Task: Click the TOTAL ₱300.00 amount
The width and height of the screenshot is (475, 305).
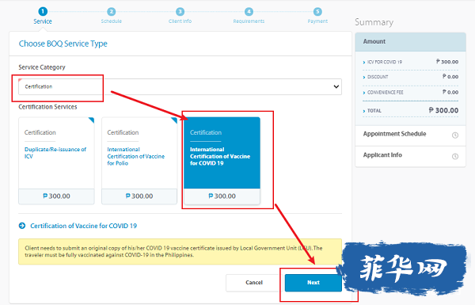Action: [x=443, y=110]
